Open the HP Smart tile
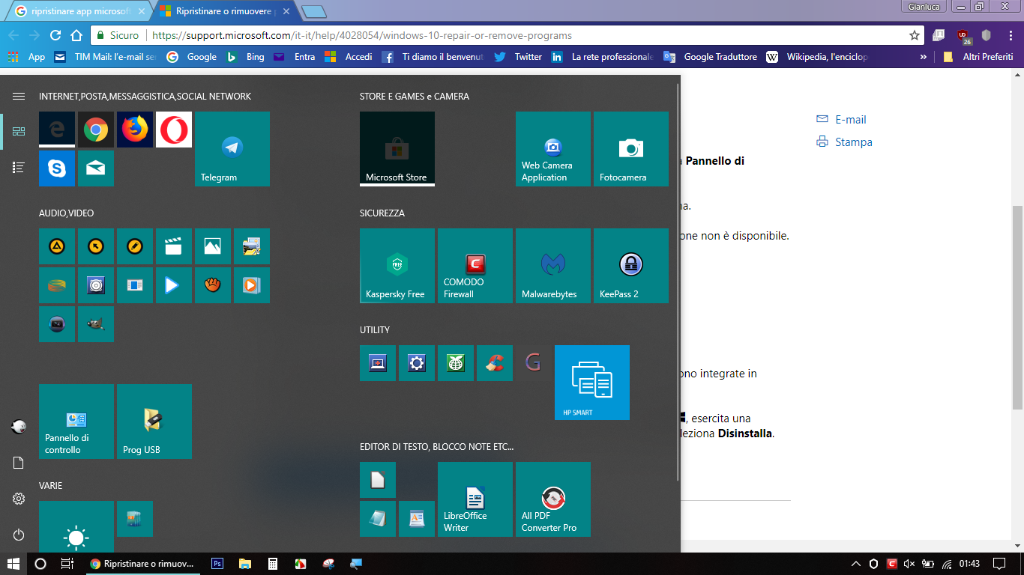Viewport: 1024px width, 575px height. [592, 383]
